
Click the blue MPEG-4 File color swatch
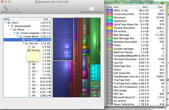[x=110, y=11]
